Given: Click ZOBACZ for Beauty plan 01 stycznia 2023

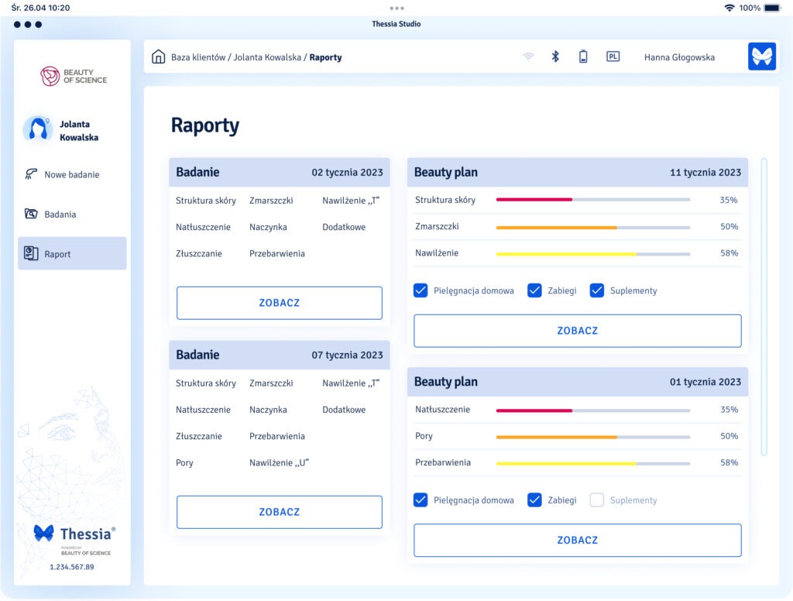Looking at the screenshot, I should [x=577, y=540].
